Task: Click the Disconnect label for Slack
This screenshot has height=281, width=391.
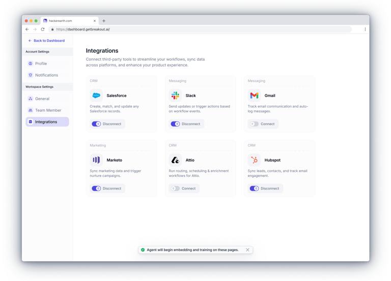Action: click(191, 124)
